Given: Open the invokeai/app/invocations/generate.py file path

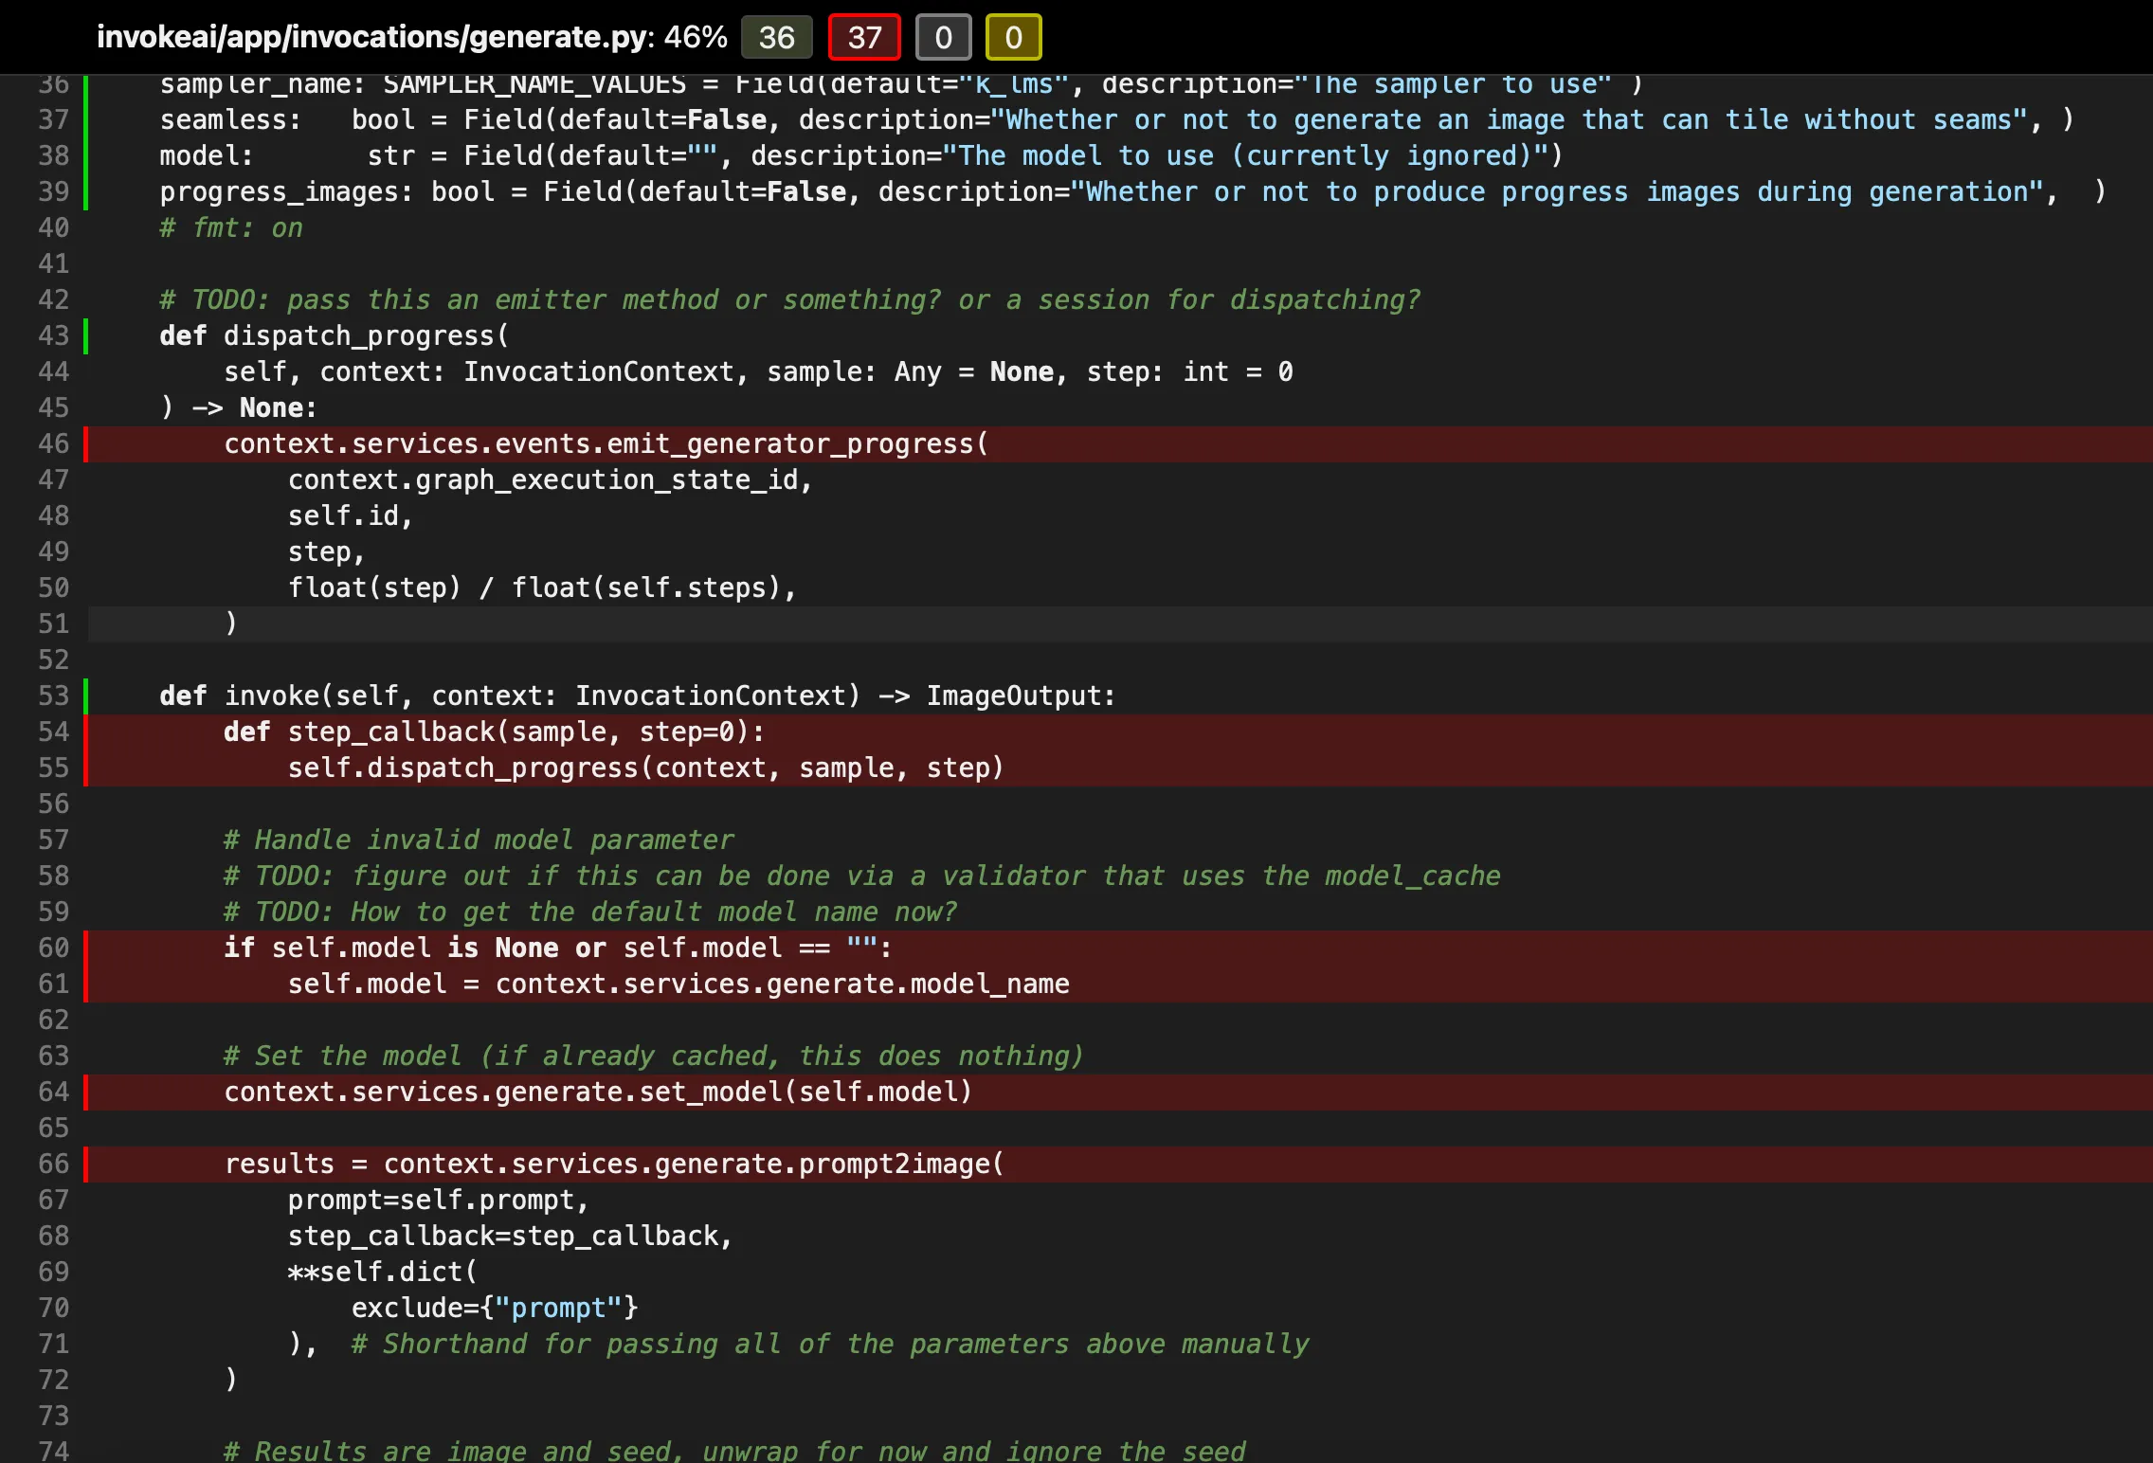Looking at the screenshot, I should pyautogui.click(x=371, y=37).
